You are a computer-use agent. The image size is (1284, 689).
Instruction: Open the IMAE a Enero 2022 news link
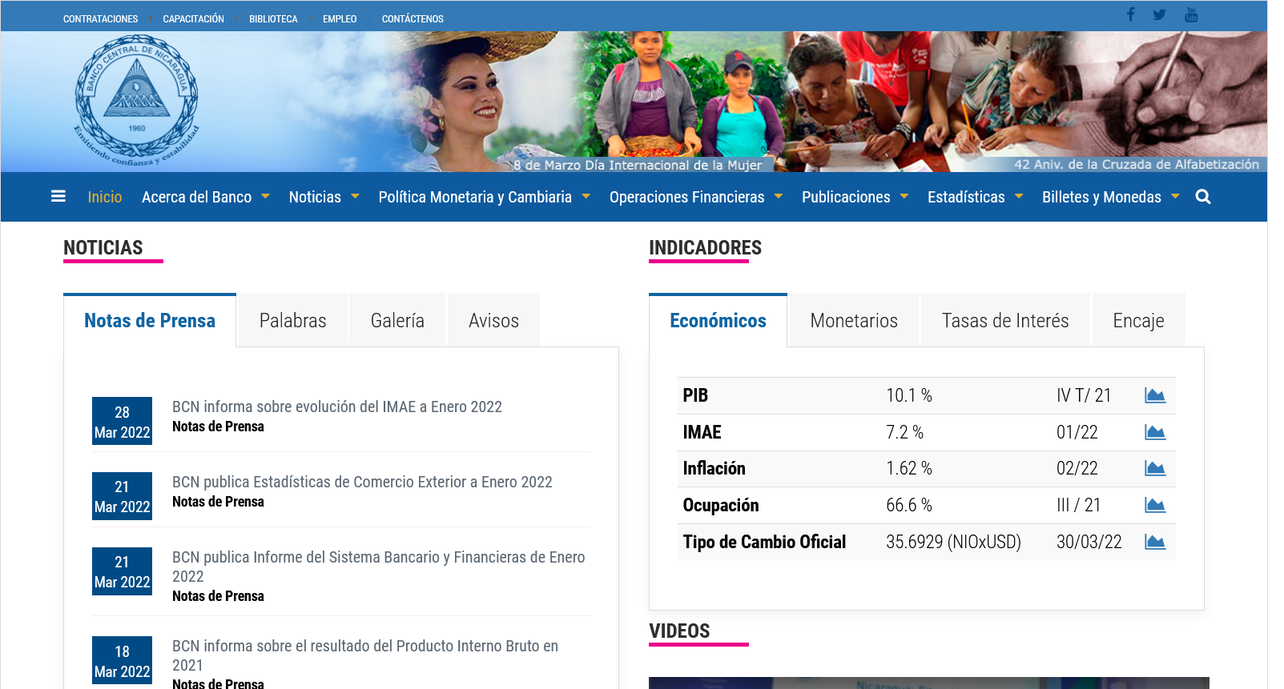[x=336, y=407]
